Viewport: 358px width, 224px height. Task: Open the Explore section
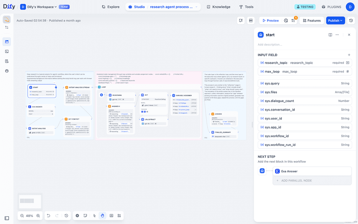[110, 7]
